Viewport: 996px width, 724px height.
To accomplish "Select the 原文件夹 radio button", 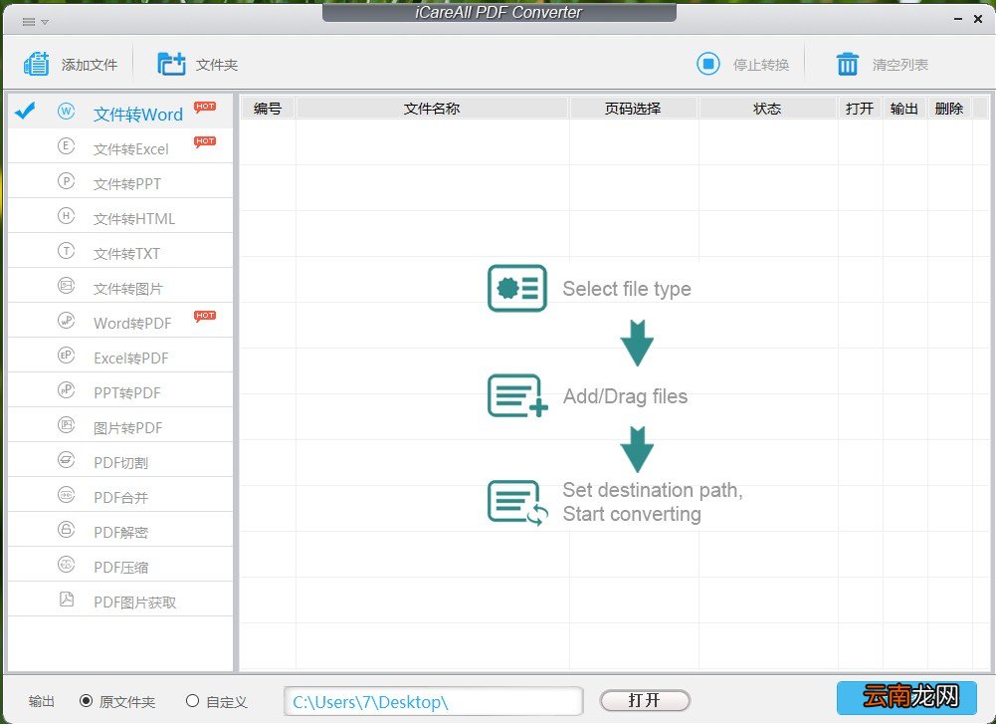I will coord(86,700).
